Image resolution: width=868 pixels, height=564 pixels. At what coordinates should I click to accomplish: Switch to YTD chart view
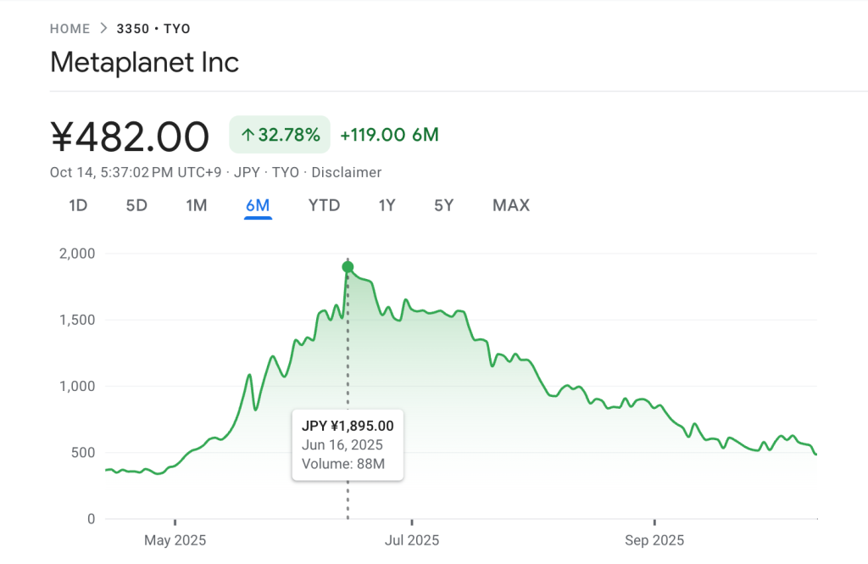(324, 205)
